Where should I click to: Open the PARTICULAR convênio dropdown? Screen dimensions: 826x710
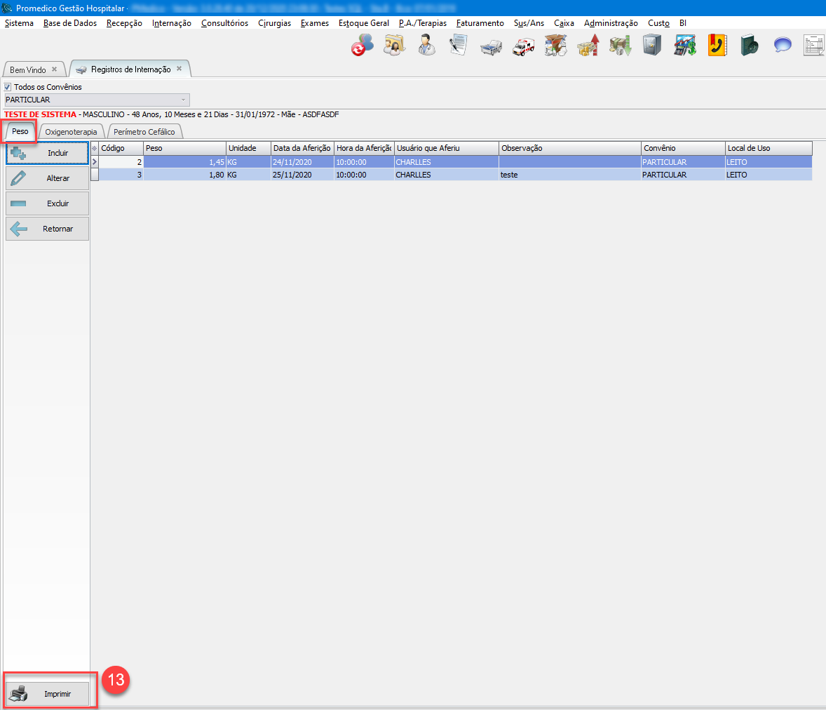point(97,100)
